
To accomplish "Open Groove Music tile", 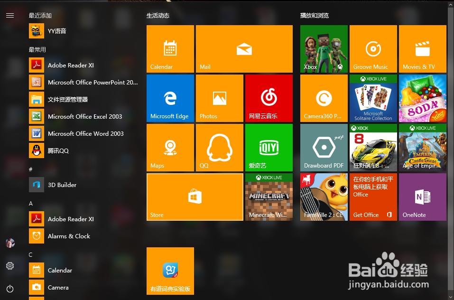I will [x=373, y=48].
